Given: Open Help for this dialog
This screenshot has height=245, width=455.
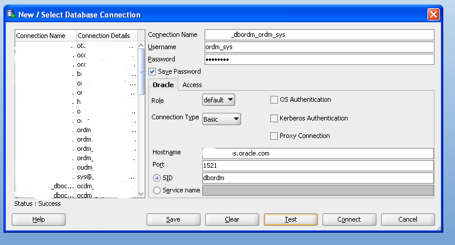Looking at the screenshot, I should [39, 219].
